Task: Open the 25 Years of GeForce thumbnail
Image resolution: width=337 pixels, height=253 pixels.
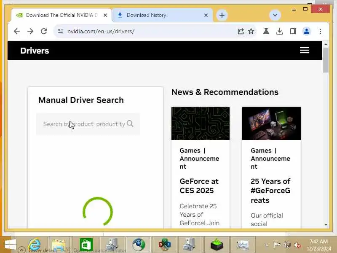Action: coord(271,124)
